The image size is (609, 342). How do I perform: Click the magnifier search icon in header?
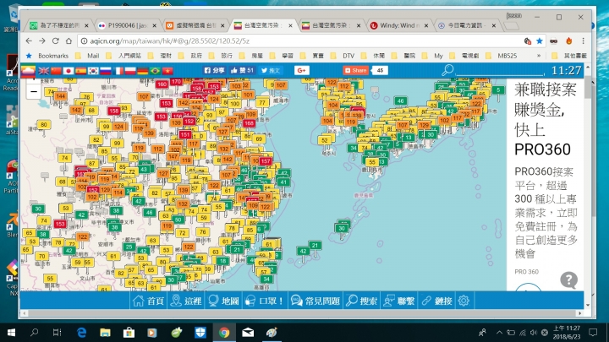click(x=447, y=70)
